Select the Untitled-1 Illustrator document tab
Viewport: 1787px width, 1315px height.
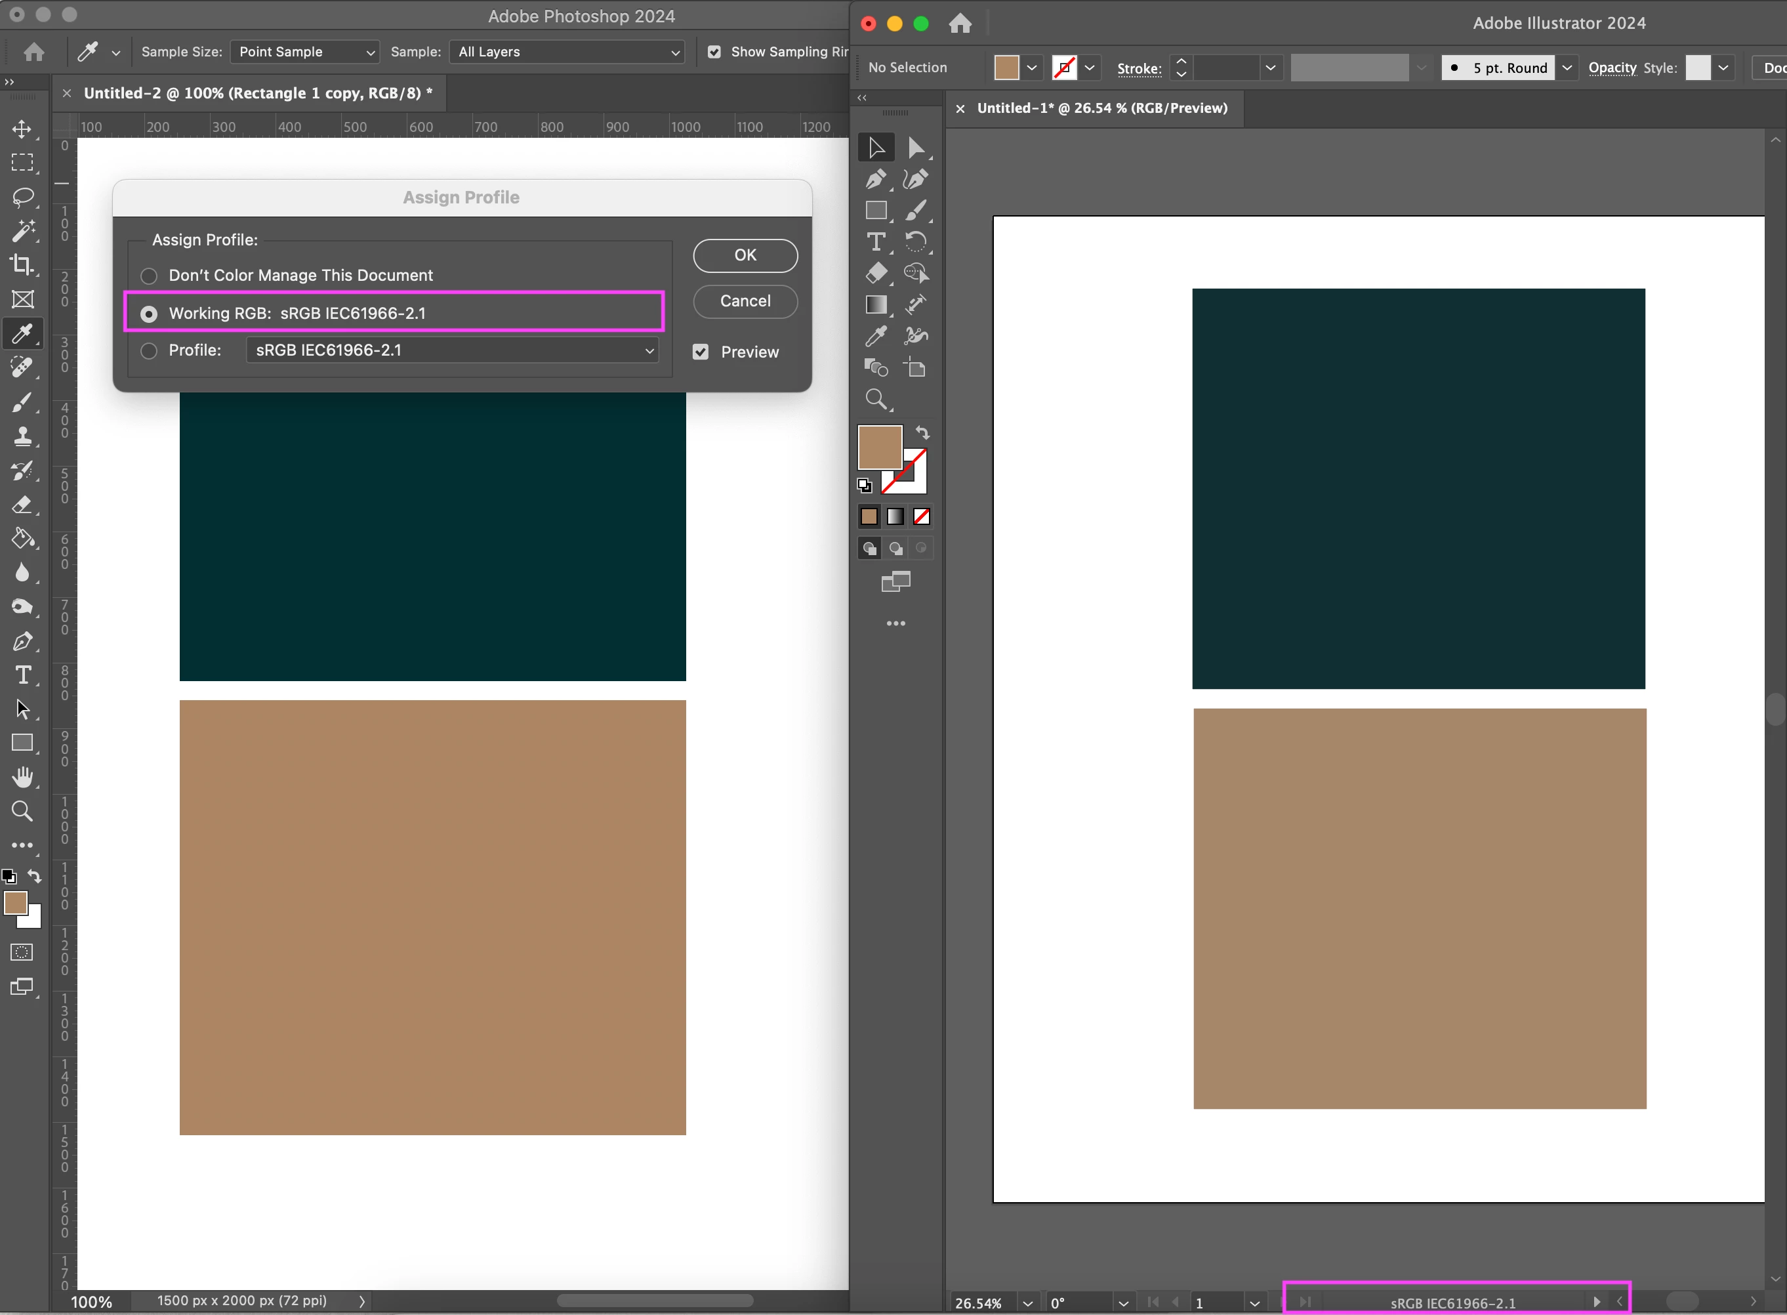(x=1102, y=108)
